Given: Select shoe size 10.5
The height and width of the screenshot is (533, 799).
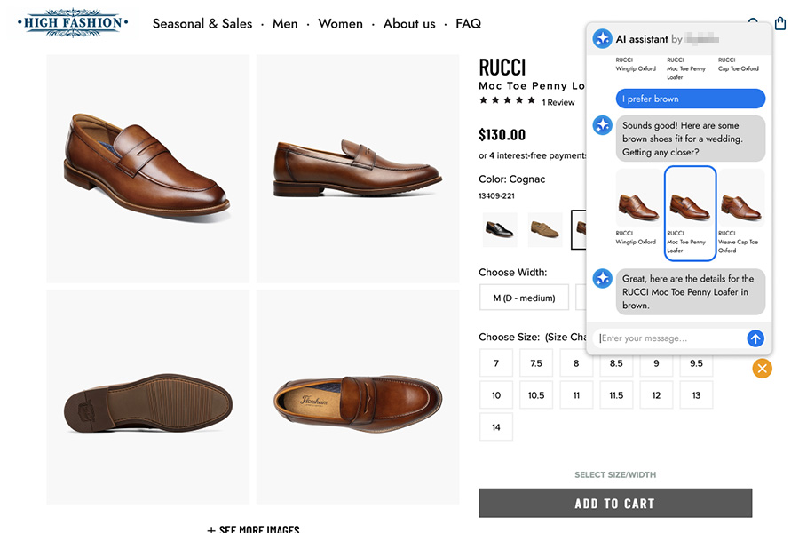Looking at the screenshot, I should click(536, 395).
